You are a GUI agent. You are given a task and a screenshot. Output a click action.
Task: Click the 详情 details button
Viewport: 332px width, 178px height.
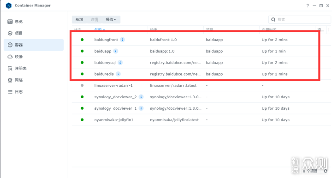[x=95, y=19]
